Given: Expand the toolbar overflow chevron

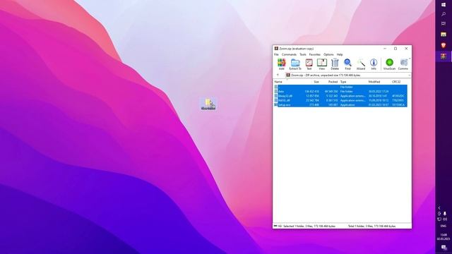Looking at the screenshot, I should (x=410, y=59).
